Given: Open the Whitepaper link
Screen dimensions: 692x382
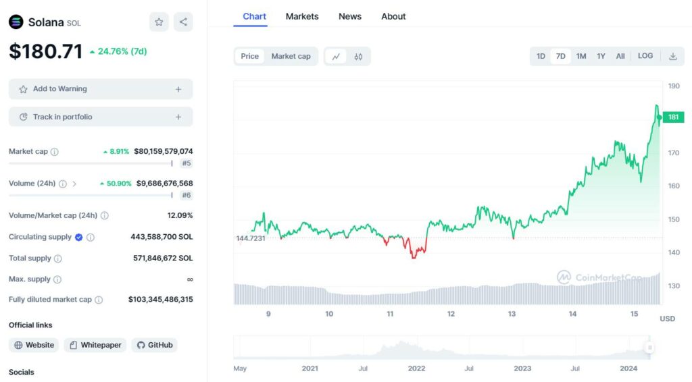Looking at the screenshot, I should click(x=95, y=345).
